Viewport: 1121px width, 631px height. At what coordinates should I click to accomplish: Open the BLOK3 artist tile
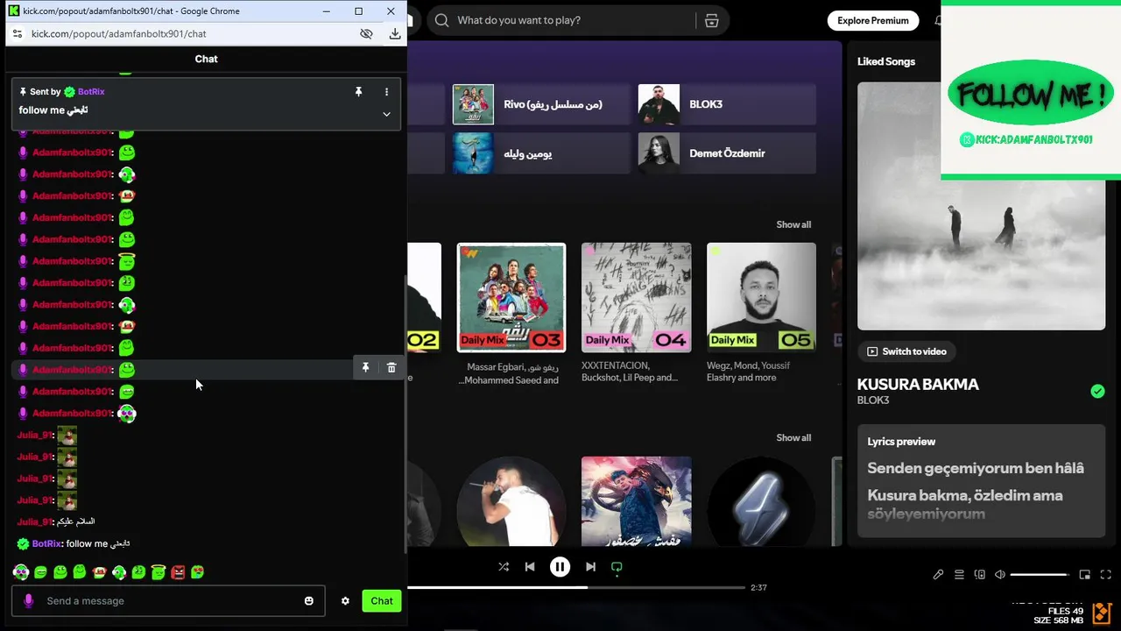tap(727, 104)
